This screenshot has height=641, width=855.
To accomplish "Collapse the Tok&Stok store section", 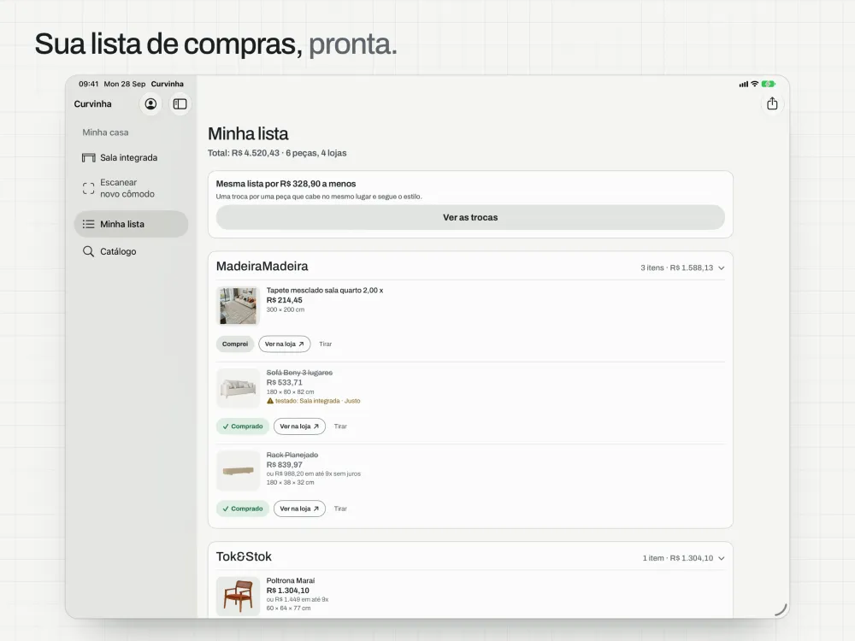I will click(722, 558).
